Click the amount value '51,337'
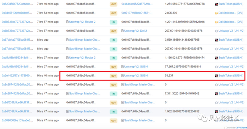The image size is (247, 129). pos(169,75)
